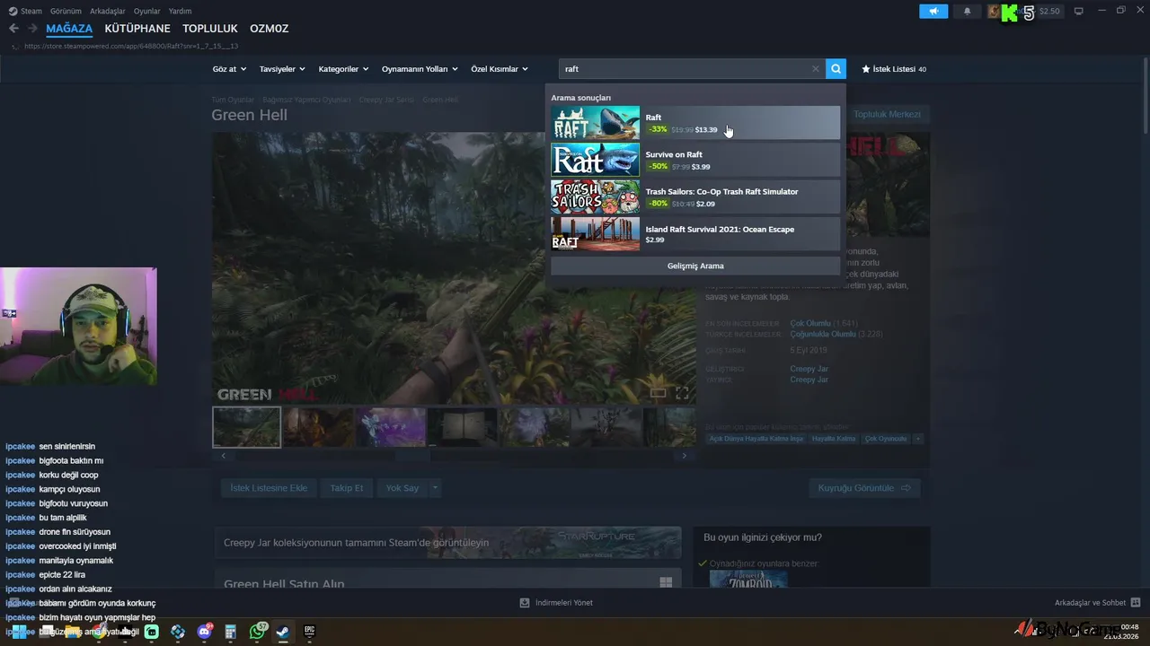Click the blue search magnifier button

pyautogui.click(x=836, y=69)
